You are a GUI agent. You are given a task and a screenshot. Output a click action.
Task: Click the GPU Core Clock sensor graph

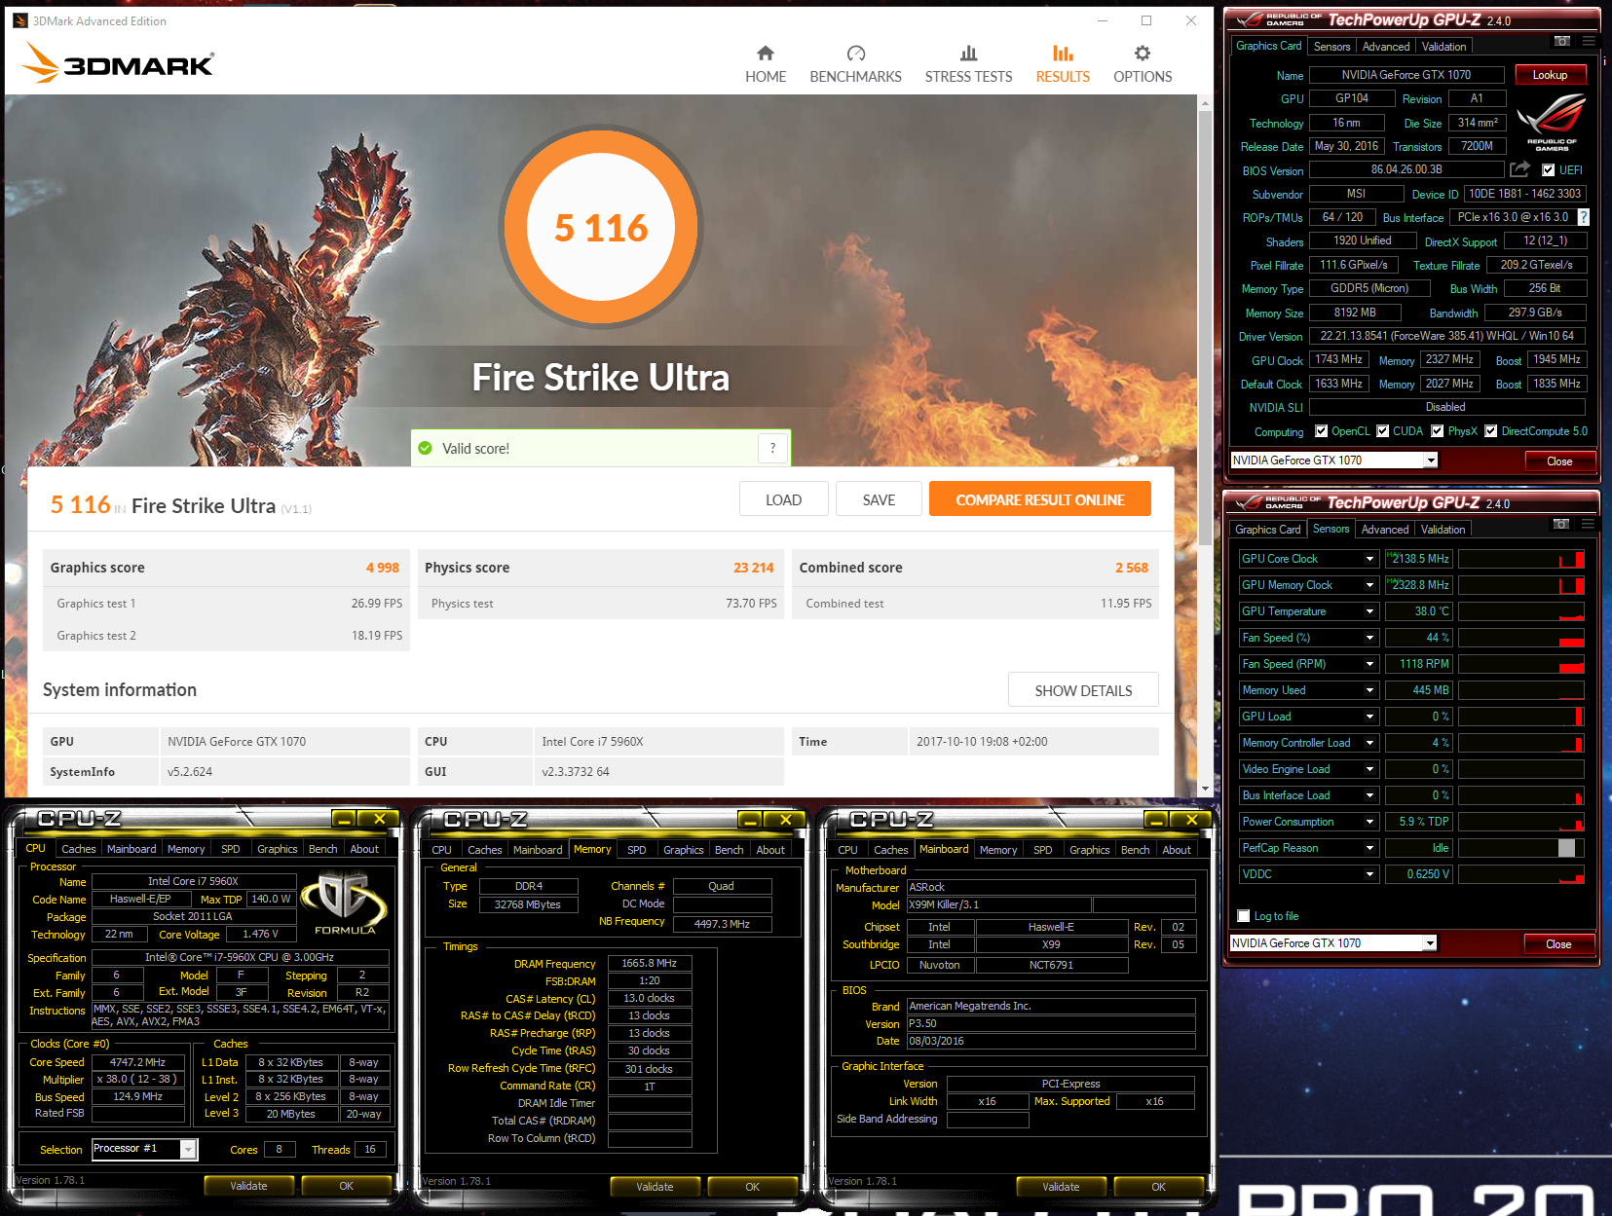1521,559
